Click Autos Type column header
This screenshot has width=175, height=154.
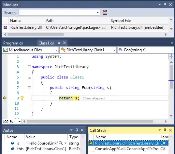click(74, 137)
